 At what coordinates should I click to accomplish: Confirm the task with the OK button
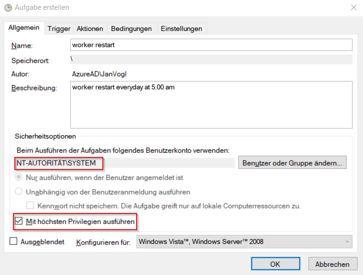(x=275, y=264)
